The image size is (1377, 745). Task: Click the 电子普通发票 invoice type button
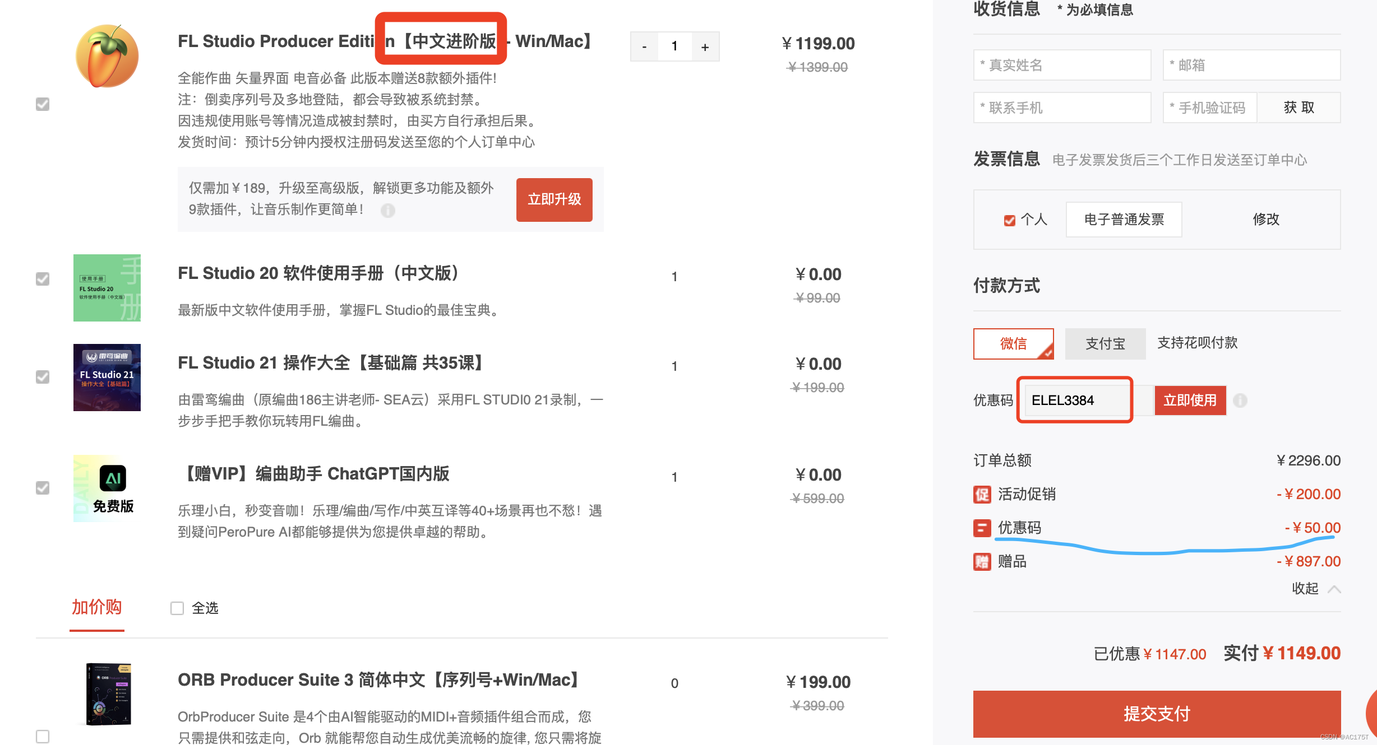point(1124,219)
